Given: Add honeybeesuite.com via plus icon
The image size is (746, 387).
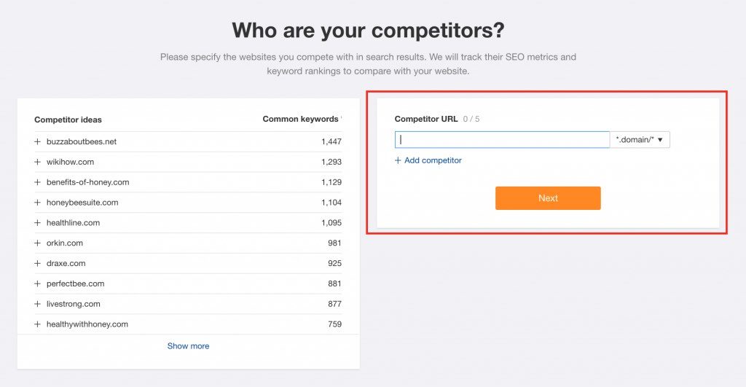Looking at the screenshot, I should 37,203.
